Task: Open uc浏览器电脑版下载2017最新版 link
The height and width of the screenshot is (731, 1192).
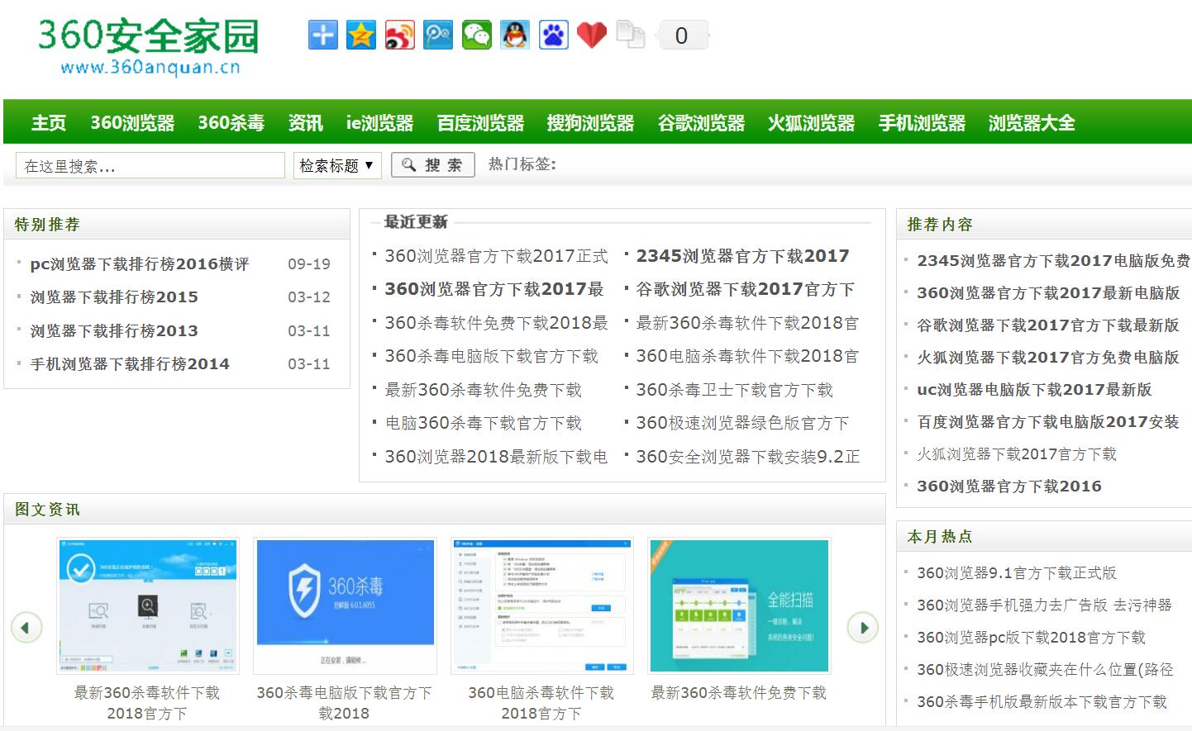Action: (1034, 390)
